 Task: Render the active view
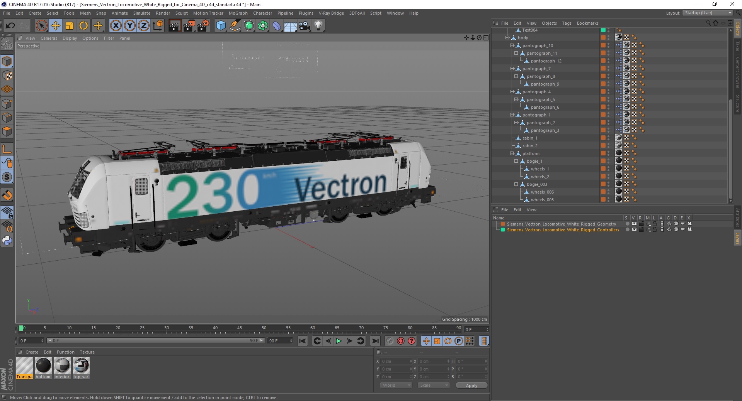pyautogui.click(x=175, y=26)
